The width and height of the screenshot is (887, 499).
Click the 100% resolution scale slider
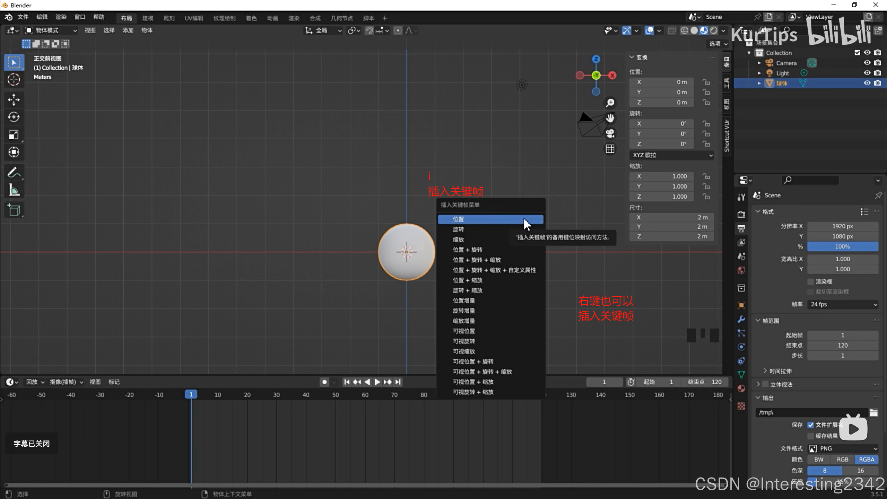click(842, 246)
